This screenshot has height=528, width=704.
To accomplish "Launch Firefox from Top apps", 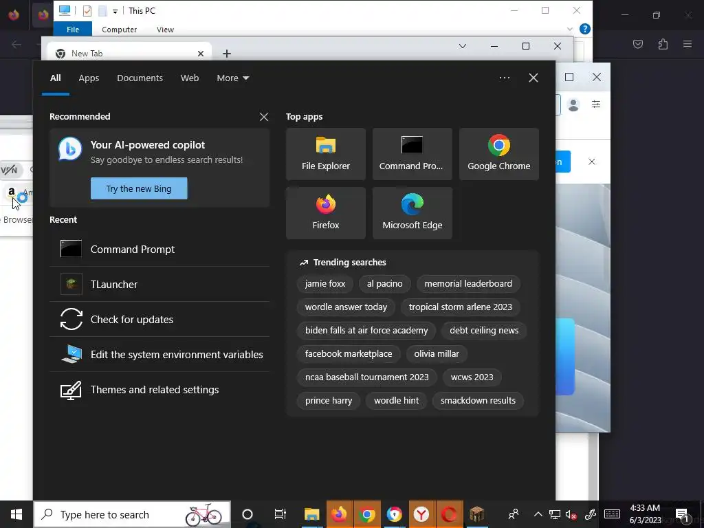I will pyautogui.click(x=325, y=213).
